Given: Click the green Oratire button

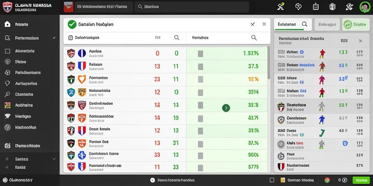Looking at the screenshot, I should [x=356, y=24].
